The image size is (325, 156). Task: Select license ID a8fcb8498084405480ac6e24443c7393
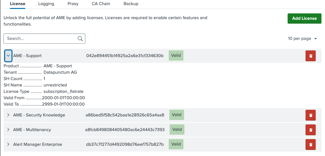pos(125,130)
